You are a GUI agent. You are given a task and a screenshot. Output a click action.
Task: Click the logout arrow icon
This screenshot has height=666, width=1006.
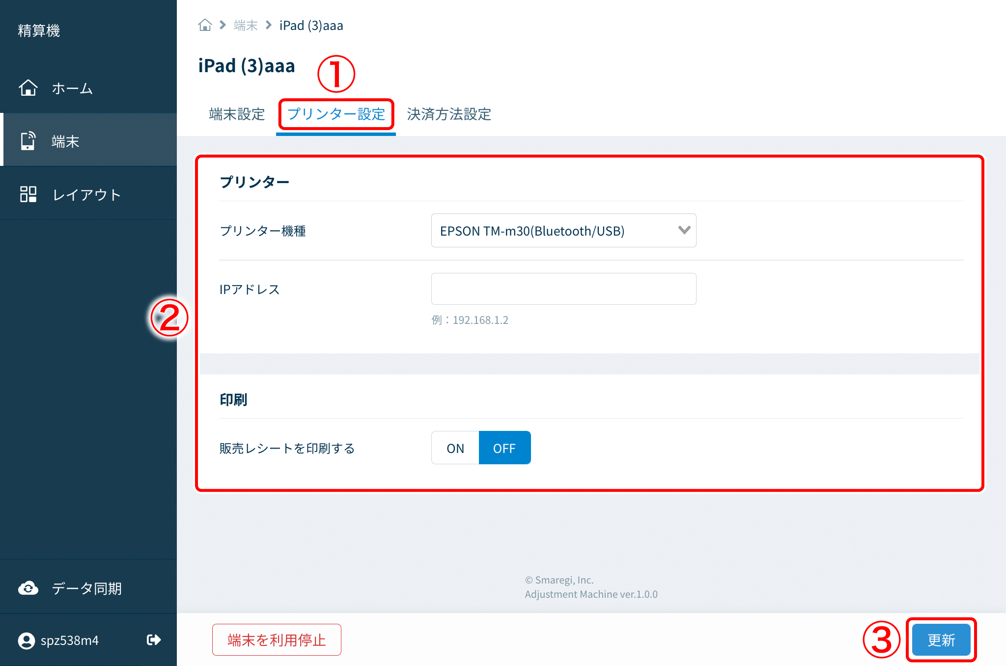[x=154, y=640]
